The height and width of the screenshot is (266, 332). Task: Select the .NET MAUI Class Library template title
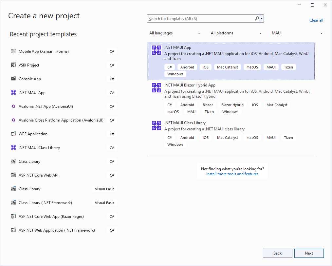click(x=185, y=123)
